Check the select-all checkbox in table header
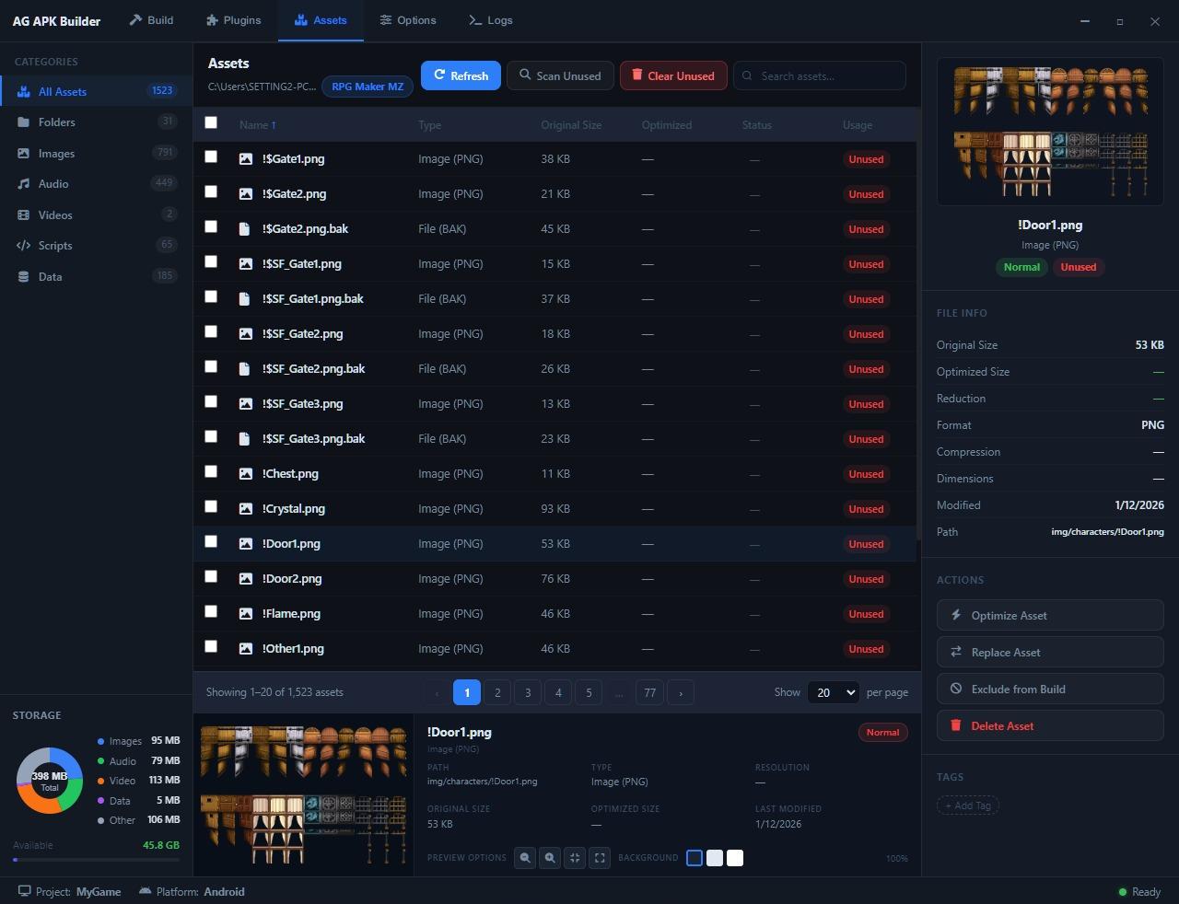 211,122
